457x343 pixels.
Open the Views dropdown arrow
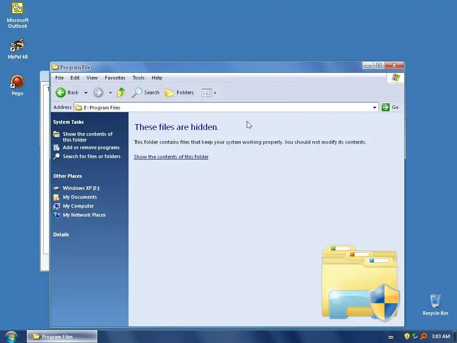215,93
